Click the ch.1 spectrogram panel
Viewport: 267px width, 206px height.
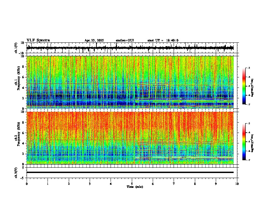click(x=130, y=82)
